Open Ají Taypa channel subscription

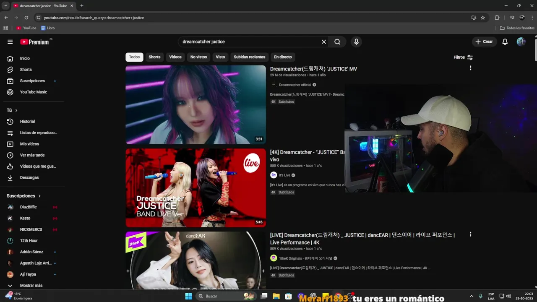33,274
